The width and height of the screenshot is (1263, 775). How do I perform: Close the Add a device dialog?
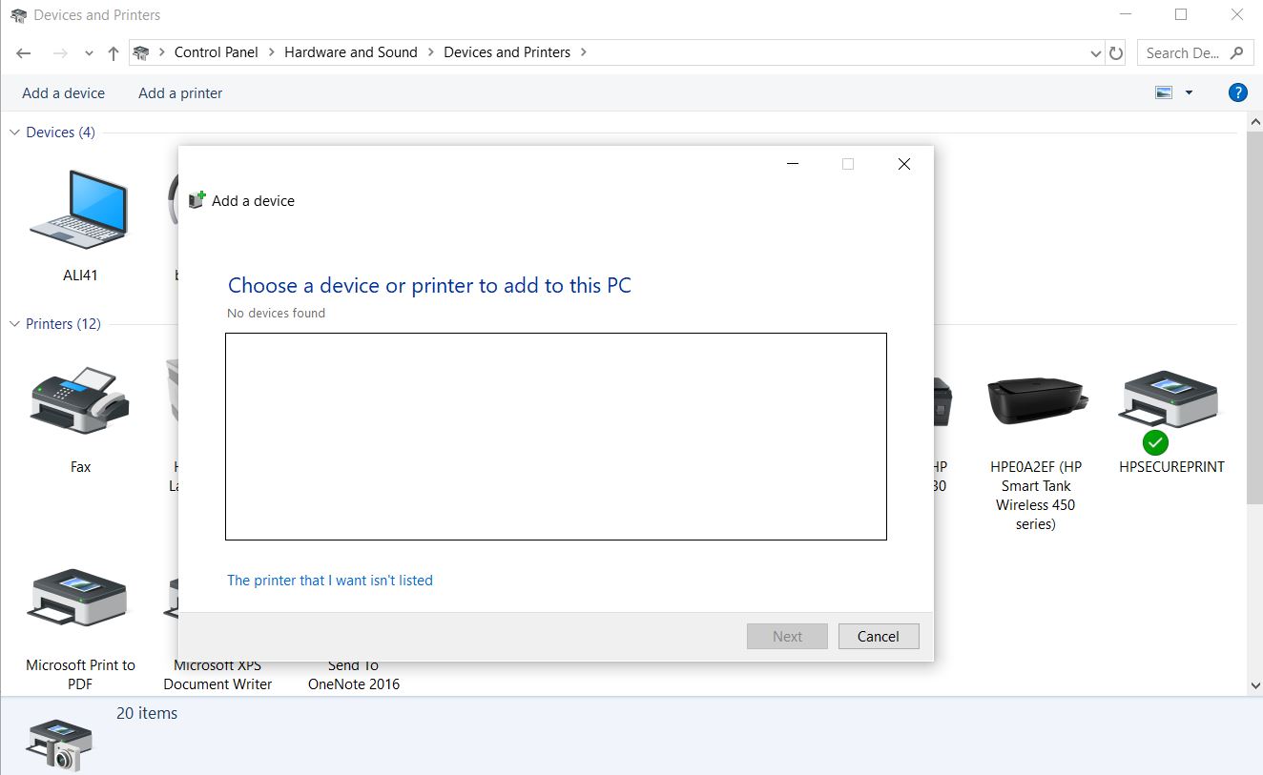[904, 164]
